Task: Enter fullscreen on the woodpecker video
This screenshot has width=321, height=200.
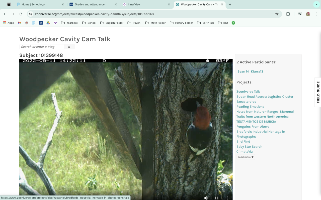Action: 216,198
